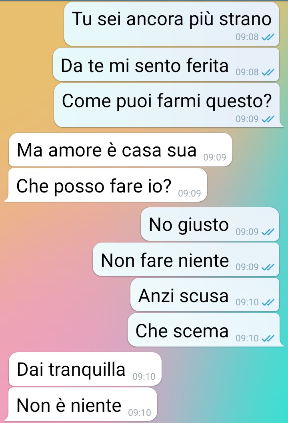Tap the double-check icon under 'Come puoi farmi questo?'

[x=268, y=119]
